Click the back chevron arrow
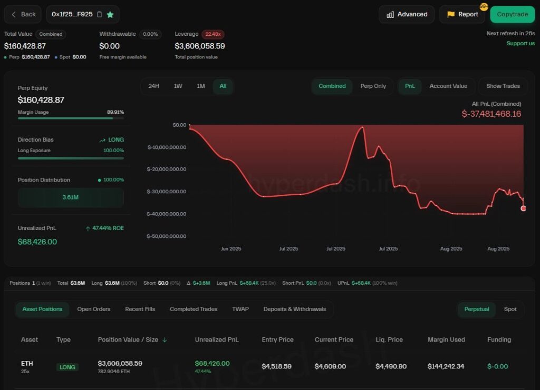This screenshot has width=540, height=390. 13,14
